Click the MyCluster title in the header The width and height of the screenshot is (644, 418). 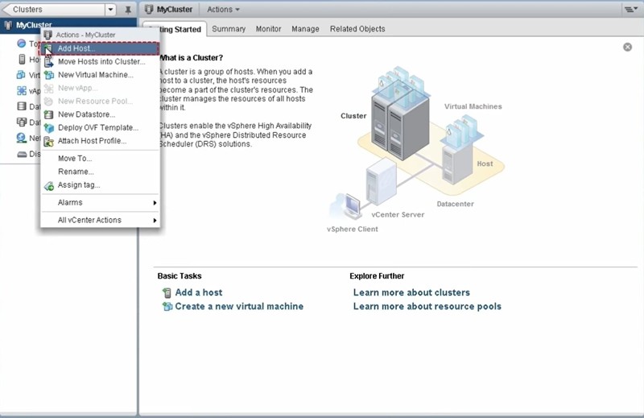point(174,10)
